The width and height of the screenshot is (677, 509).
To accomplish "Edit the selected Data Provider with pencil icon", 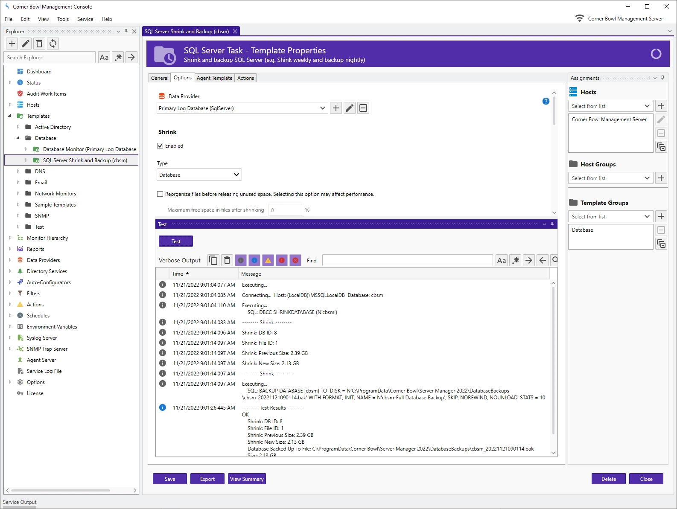I will coord(350,108).
